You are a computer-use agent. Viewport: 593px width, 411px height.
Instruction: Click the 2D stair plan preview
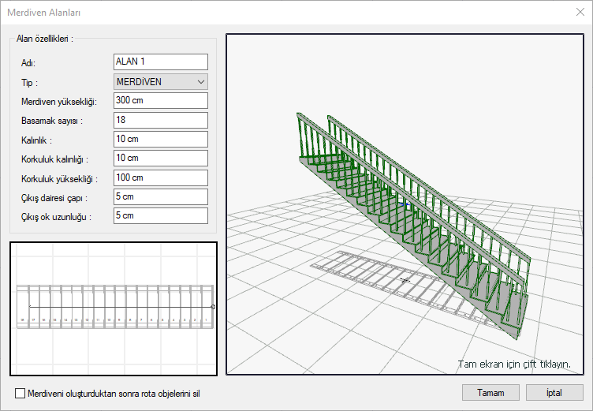[x=114, y=308]
